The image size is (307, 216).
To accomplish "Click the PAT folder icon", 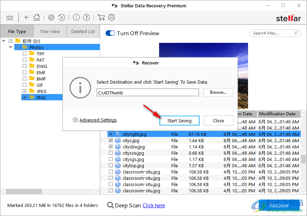I will [x=32, y=60].
